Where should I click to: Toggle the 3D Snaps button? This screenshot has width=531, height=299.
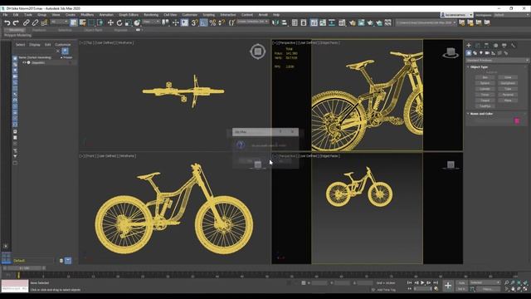[194, 22]
